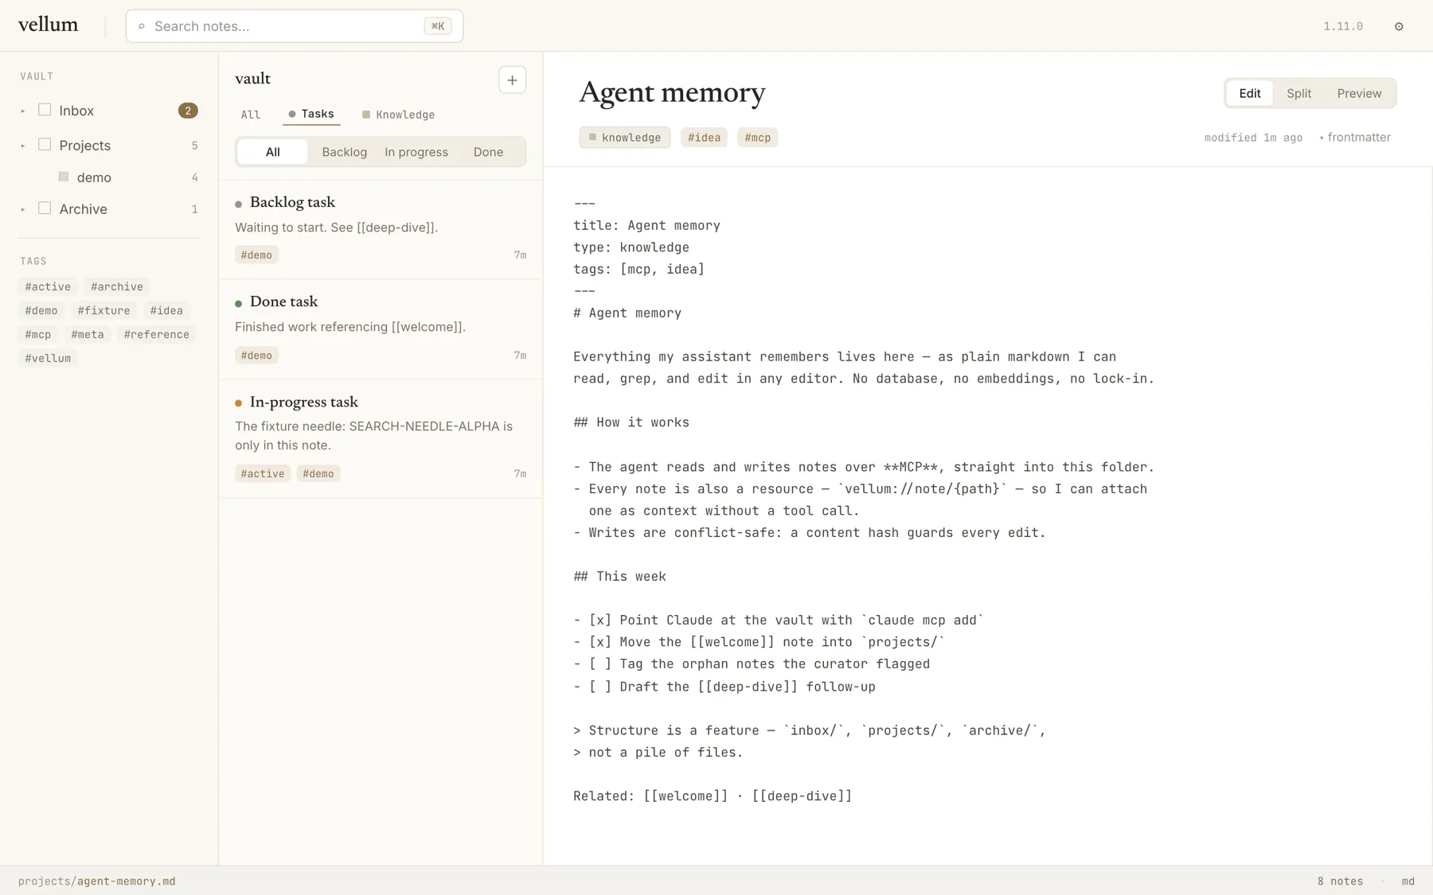Filter by the #active sidebar tag

pyautogui.click(x=48, y=286)
